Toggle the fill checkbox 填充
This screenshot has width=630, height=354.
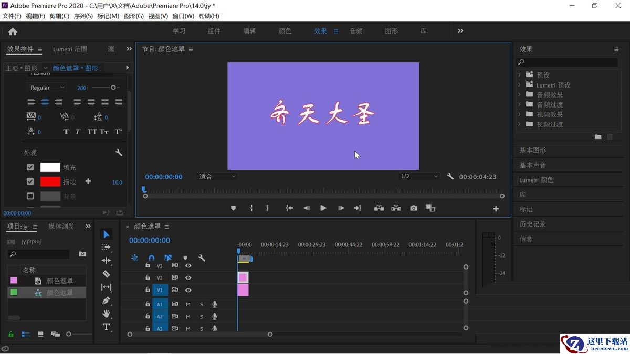pyautogui.click(x=30, y=167)
